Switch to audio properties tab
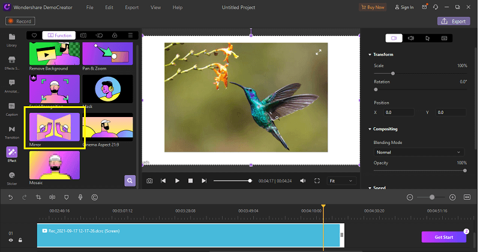This screenshot has width=480, height=252. [411, 38]
